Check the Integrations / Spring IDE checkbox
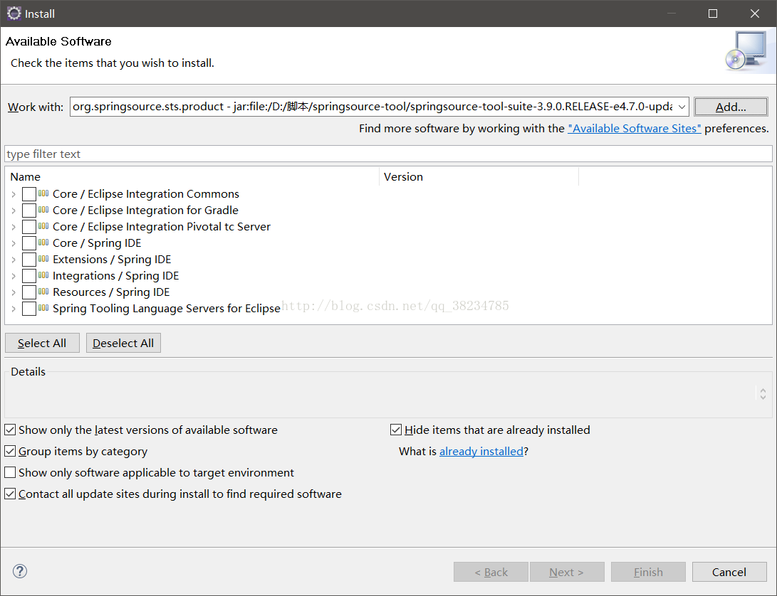The height and width of the screenshot is (596, 777). pos(29,276)
